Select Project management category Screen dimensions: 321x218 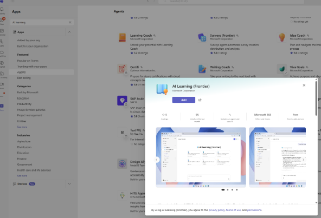click(x=30, y=115)
